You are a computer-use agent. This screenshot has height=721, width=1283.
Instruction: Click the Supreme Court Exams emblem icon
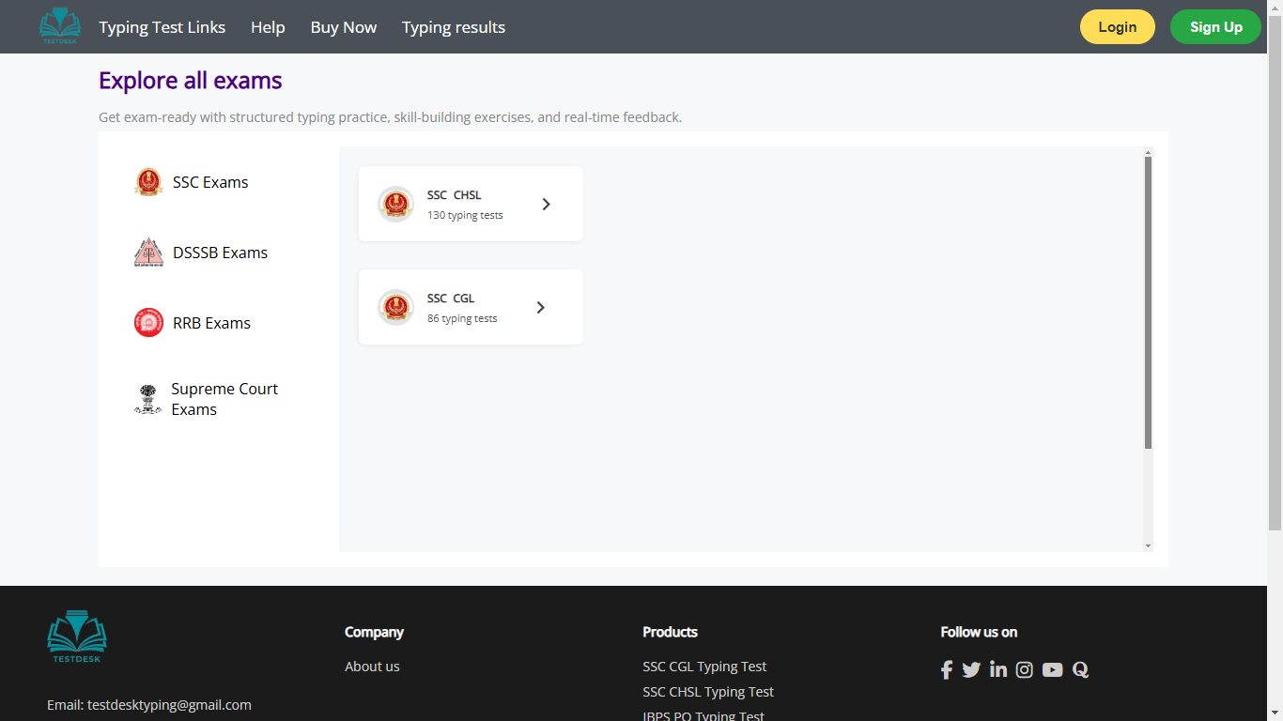pyautogui.click(x=148, y=398)
